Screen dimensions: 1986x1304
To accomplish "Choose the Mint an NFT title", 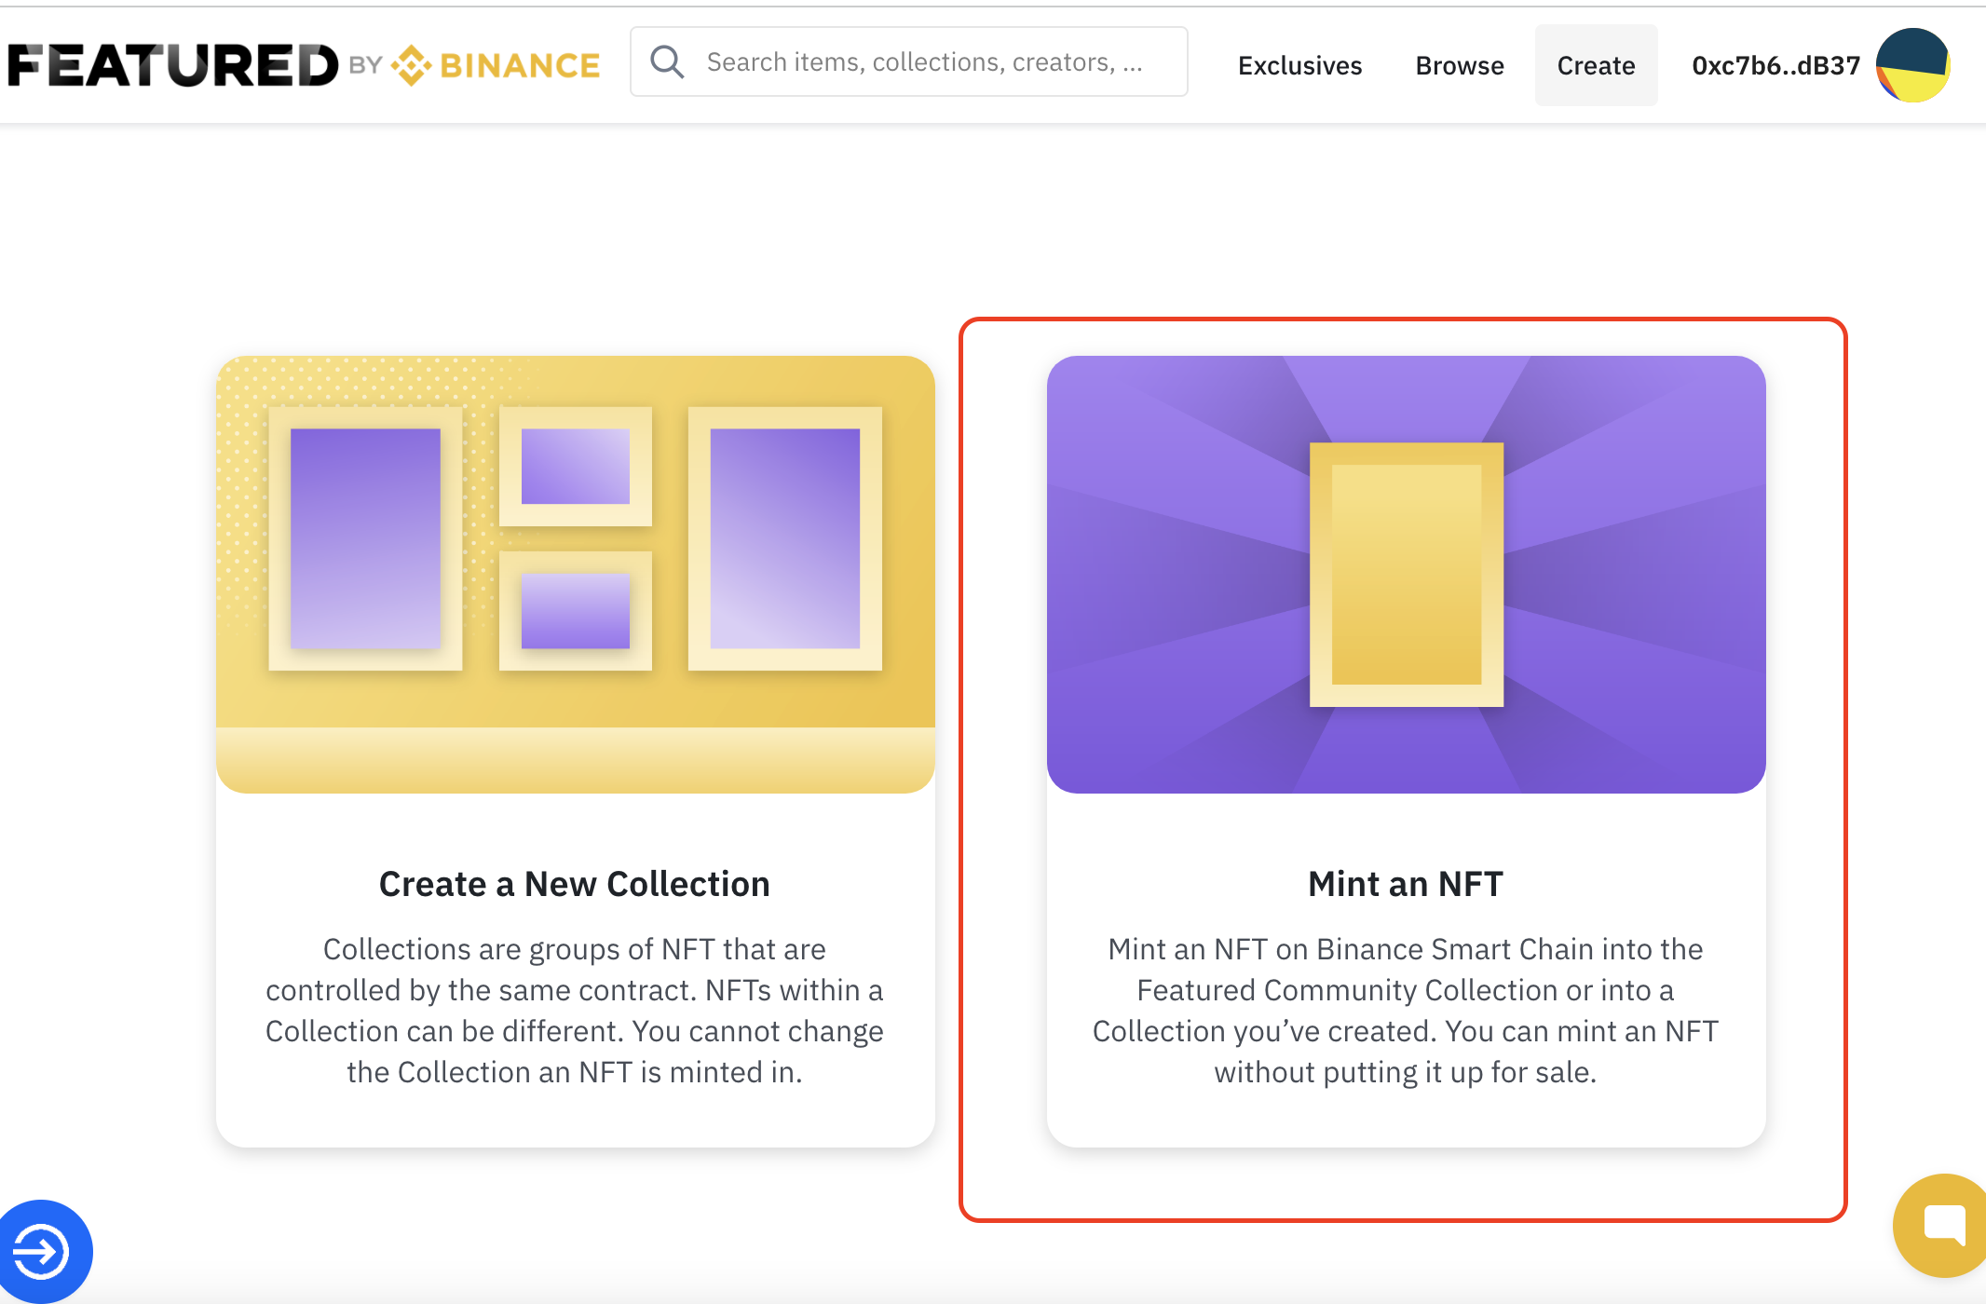I will 1406,884.
